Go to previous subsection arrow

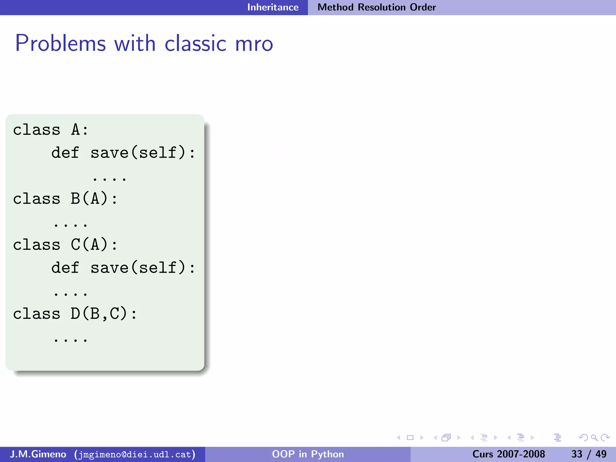pyautogui.click(x=472, y=438)
